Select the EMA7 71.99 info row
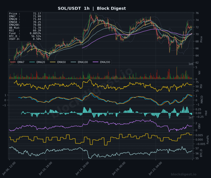The height and width of the screenshot is (178, 211). [x=25, y=16]
